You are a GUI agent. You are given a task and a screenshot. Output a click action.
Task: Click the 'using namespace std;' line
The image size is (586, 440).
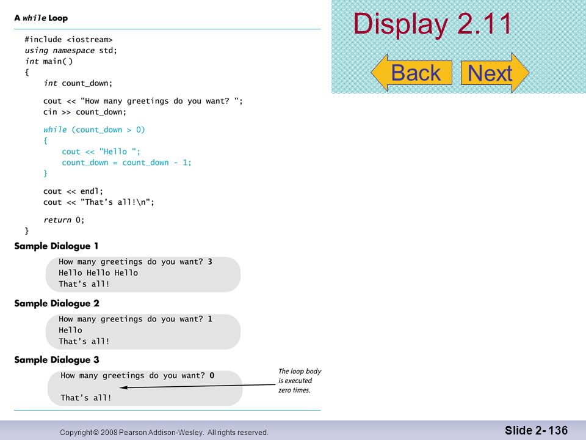click(71, 50)
